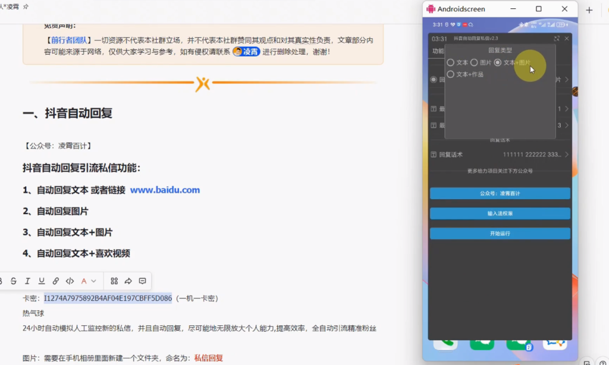
Task: Apply strikethrough formatting to selected text
Action: [x=14, y=281]
